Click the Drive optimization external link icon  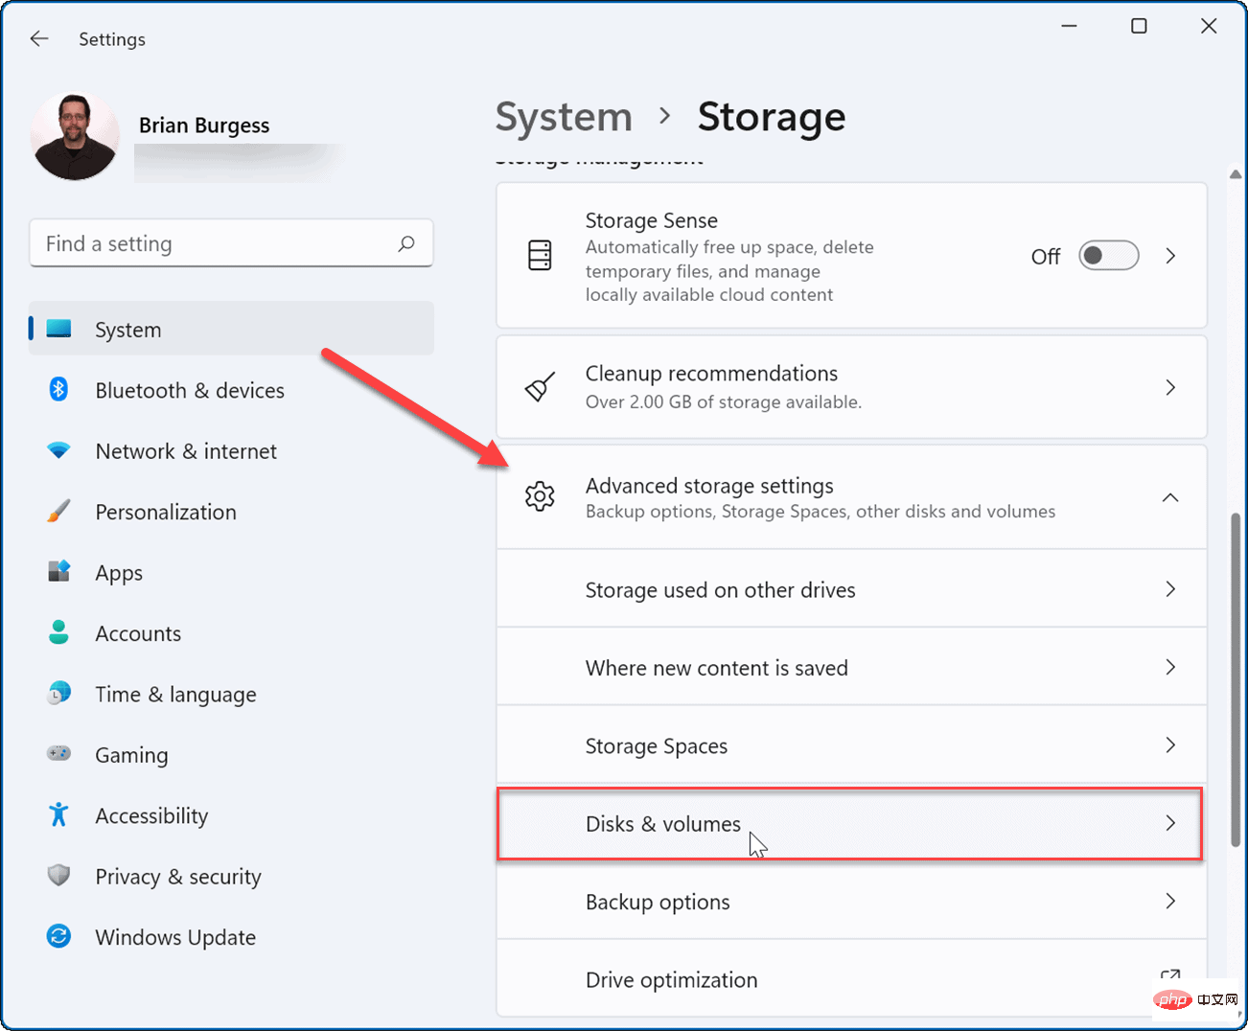pos(1170,977)
